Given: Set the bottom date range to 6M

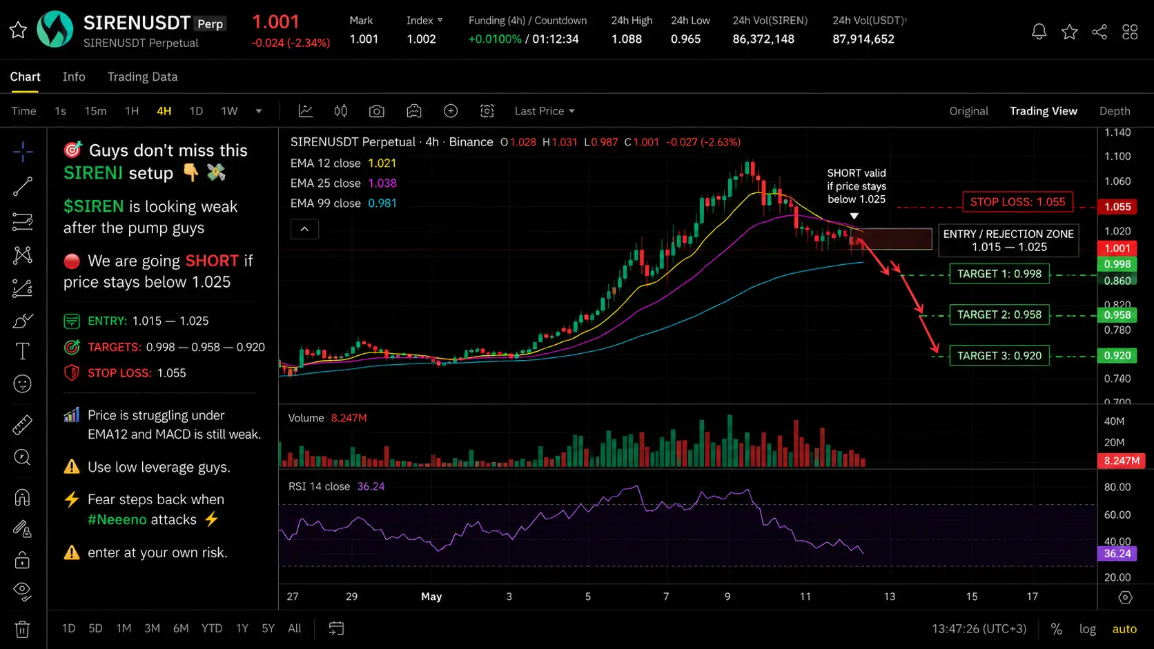Looking at the screenshot, I should pos(181,628).
